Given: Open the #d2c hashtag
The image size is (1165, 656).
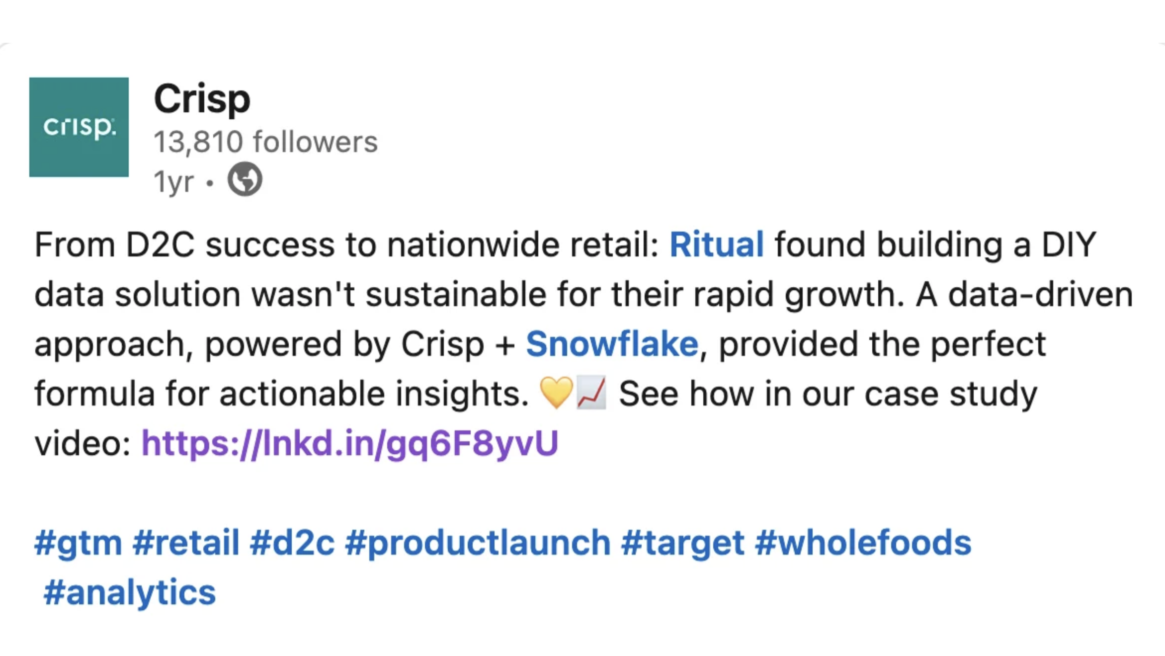Looking at the screenshot, I should coord(292,543).
